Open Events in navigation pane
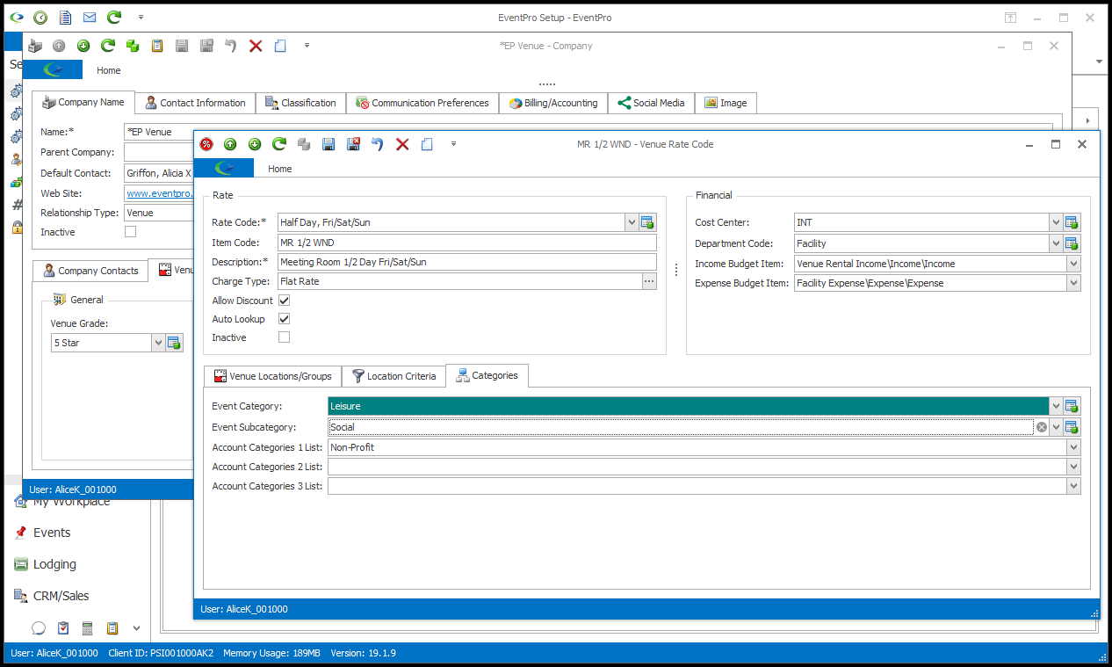Viewport: 1112px width, 667px height. pyautogui.click(x=52, y=533)
